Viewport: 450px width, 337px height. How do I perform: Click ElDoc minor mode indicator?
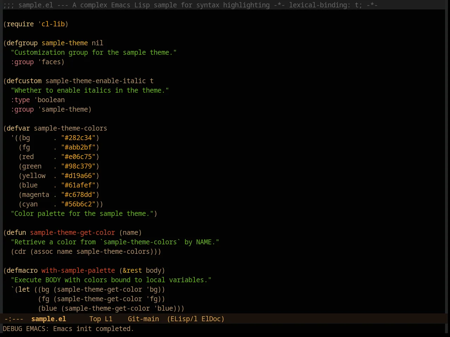[211, 319]
